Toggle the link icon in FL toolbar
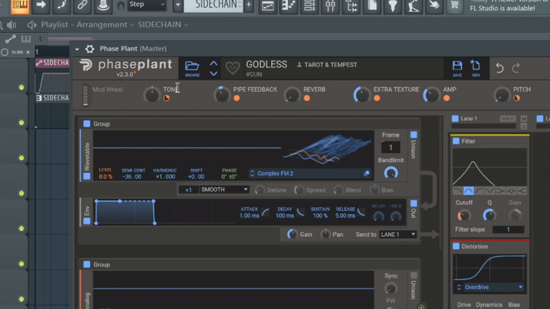Screen dimensions: 550x309 [82, 5]
